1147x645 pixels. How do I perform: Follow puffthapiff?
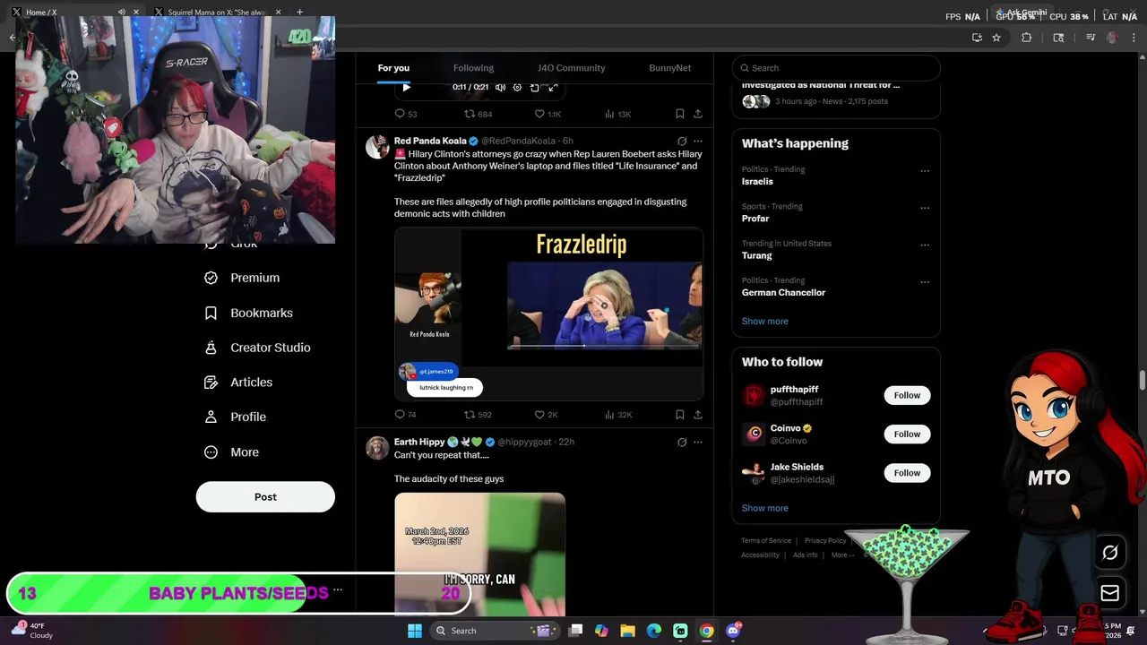point(907,395)
